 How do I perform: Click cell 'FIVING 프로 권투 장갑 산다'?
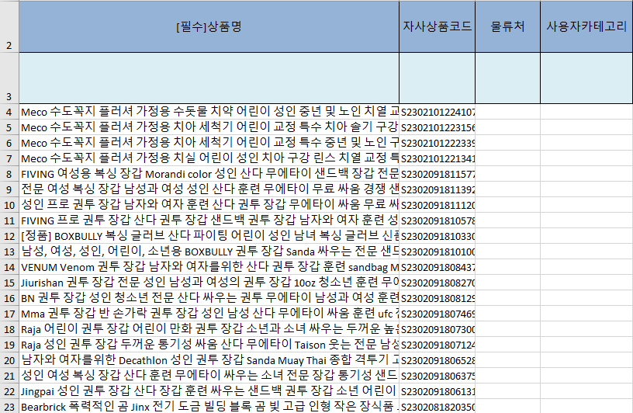click(209, 220)
